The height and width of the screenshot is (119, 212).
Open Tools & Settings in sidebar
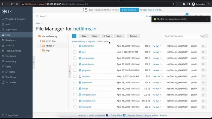[13, 51]
